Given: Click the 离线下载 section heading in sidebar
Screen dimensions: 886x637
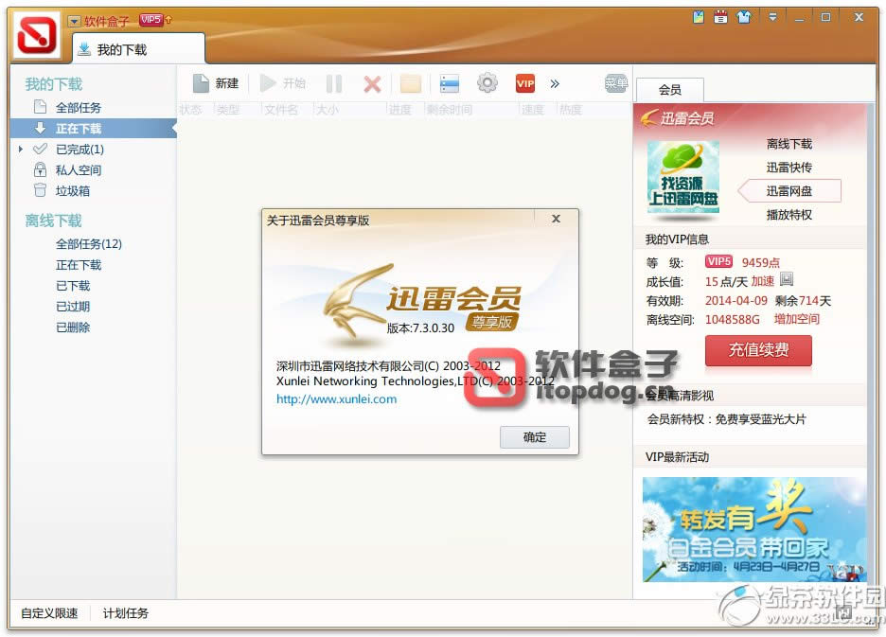Looking at the screenshot, I should pos(54,221).
